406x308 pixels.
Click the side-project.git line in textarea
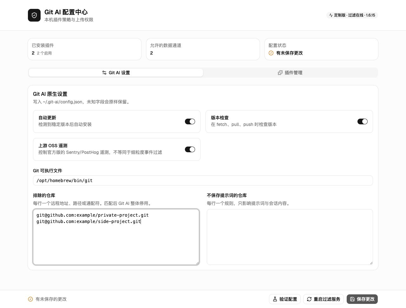[88, 221]
